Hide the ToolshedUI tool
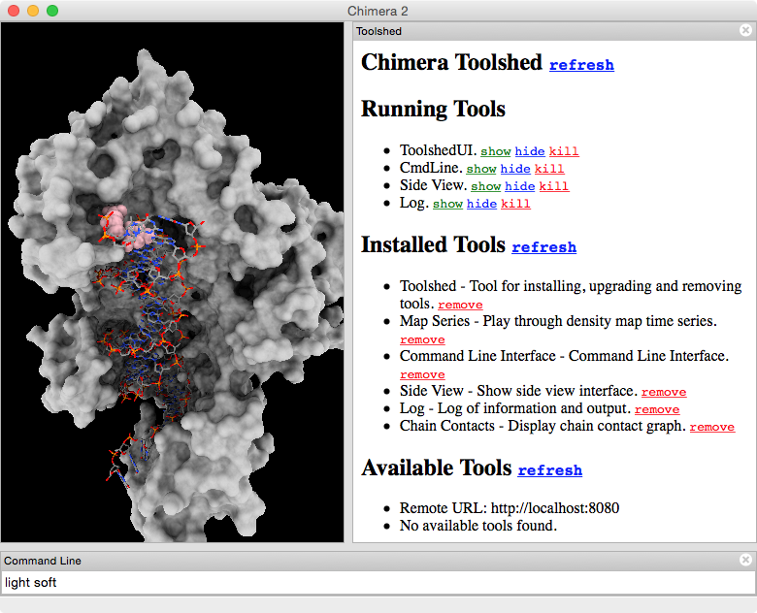Image resolution: width=757 pixels, height=613 pixels. (530, 151)
